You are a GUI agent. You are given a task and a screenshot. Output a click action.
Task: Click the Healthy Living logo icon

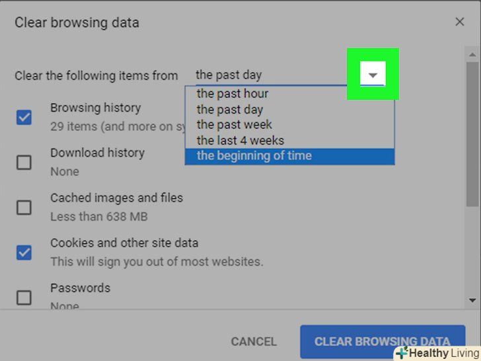point(402,353)
